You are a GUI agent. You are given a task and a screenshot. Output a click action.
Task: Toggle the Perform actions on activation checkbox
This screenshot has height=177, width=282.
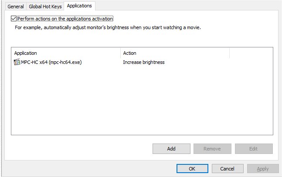pos(14,19)
